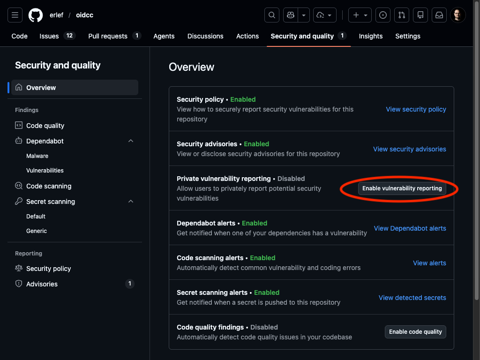Open the user profile avatar menu

pos(458,15)
